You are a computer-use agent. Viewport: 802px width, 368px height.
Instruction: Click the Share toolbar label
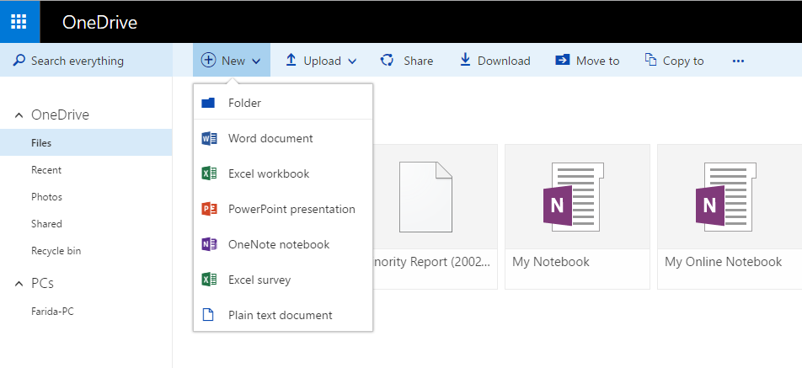[x=419, y=61]
